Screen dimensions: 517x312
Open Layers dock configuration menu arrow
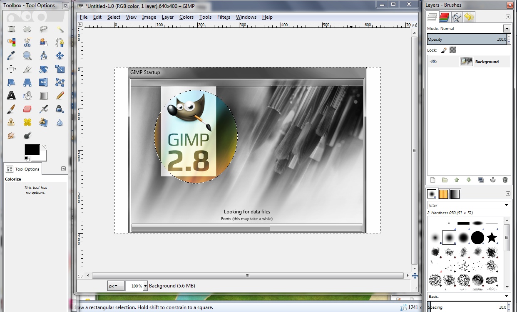coord(508,17)
